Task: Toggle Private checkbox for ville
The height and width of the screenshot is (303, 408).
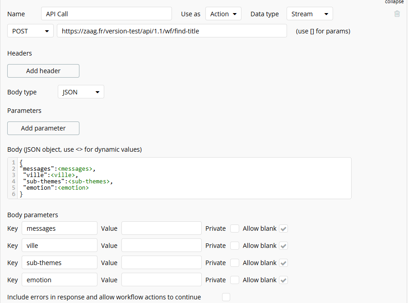Action: [234, 246]
